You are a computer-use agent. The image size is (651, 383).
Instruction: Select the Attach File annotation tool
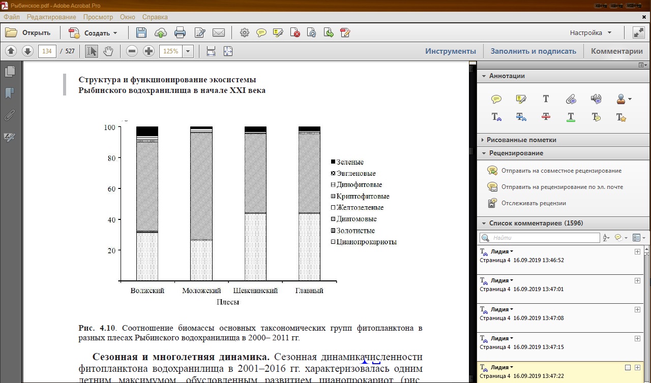(571, 99)
